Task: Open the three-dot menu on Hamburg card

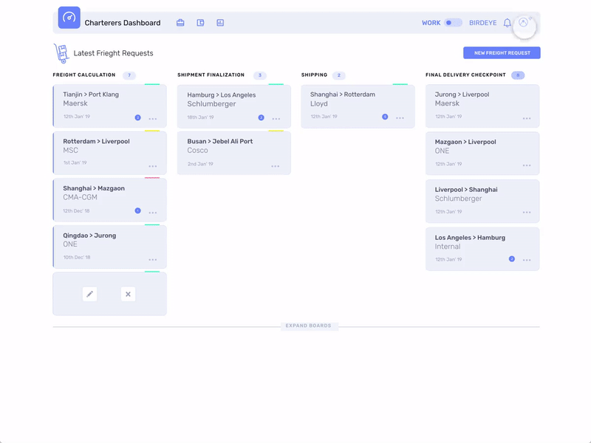Action: pos(276,118)
